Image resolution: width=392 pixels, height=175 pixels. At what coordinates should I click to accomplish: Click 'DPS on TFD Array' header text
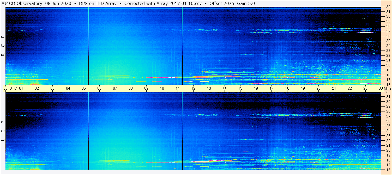[x=98, y=3]
